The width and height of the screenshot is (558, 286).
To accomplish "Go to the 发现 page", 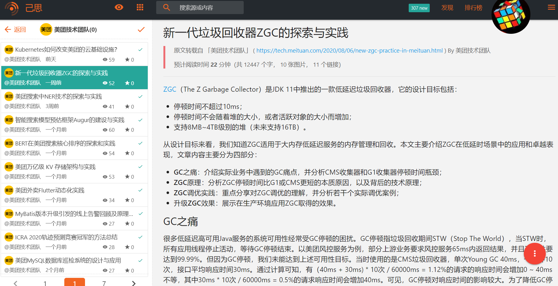I will (447, 8).
